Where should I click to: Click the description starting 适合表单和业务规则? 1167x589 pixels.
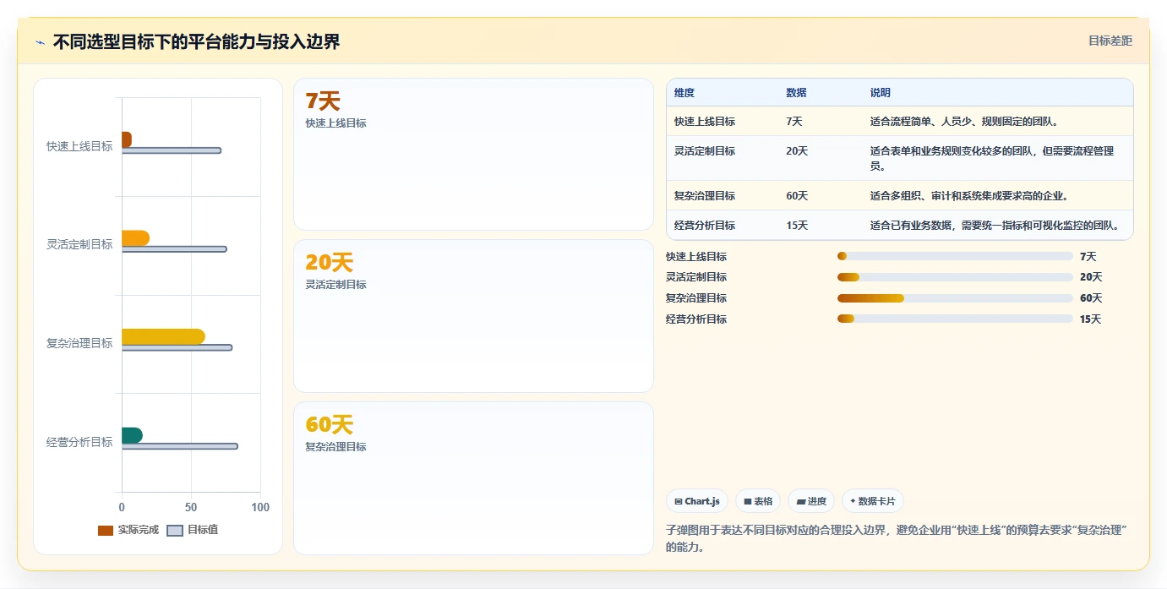[992, 158]
